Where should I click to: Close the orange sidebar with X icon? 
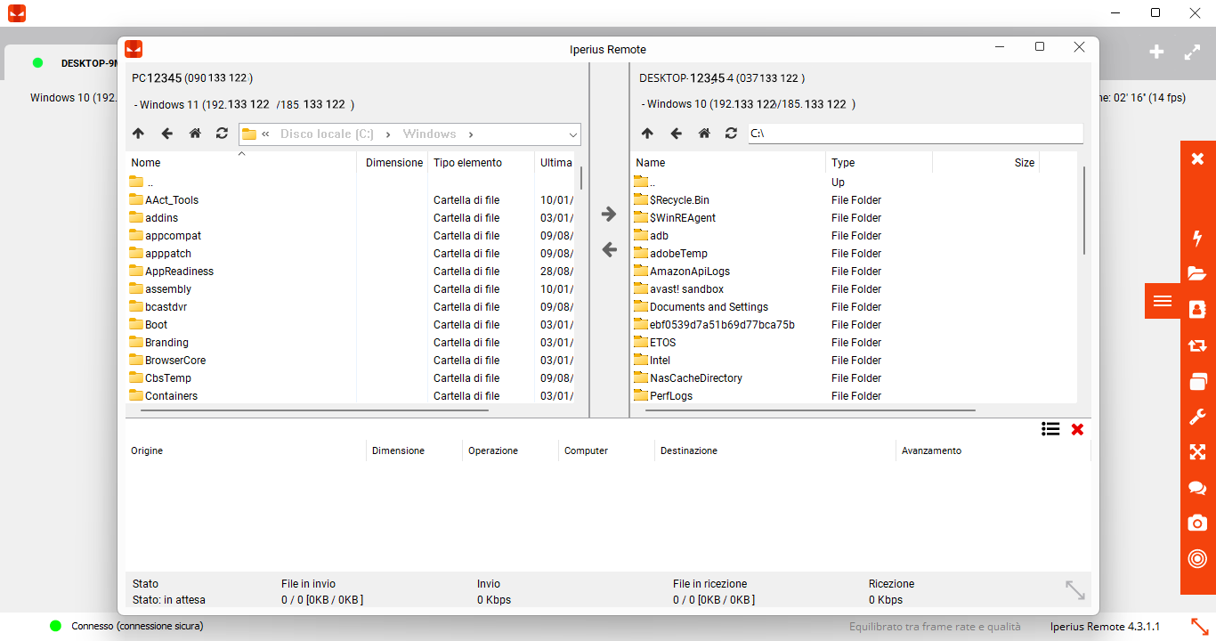click(1197, 158)
